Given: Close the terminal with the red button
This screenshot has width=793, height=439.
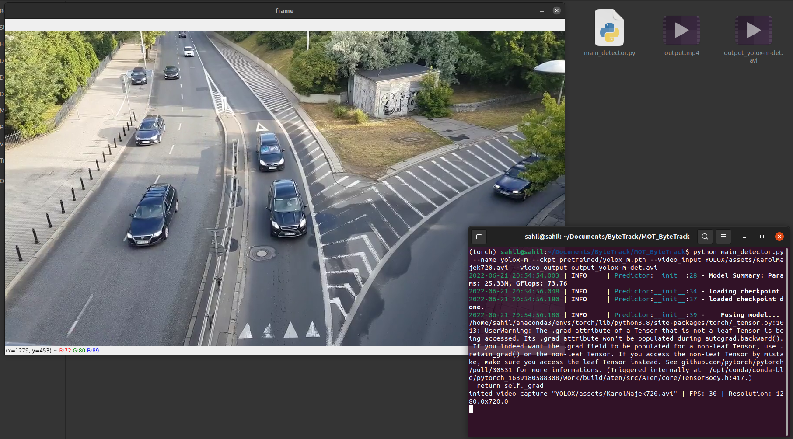Looking at the screenshot, I should pyautogui.click(x=779, y=237).
